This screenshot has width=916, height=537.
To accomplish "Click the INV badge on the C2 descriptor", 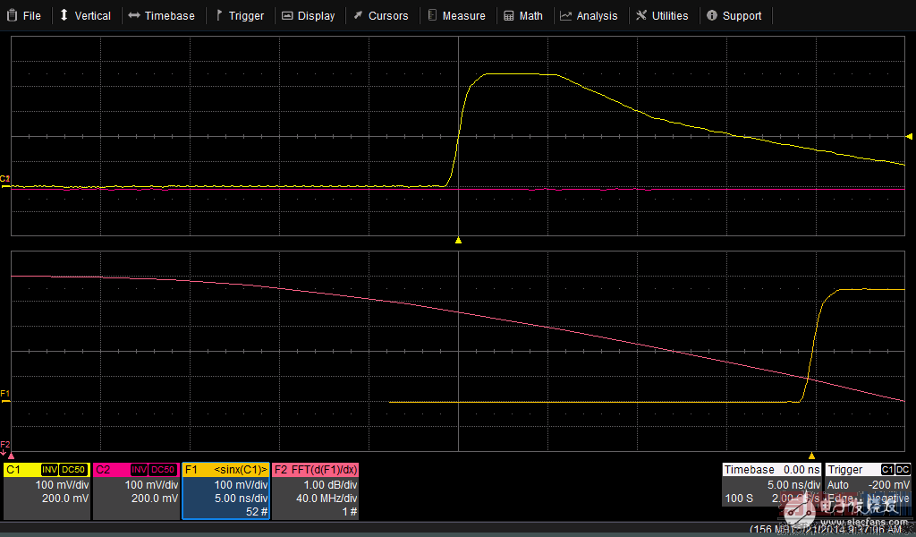I will pyautogui.click(x=139, y=470).
